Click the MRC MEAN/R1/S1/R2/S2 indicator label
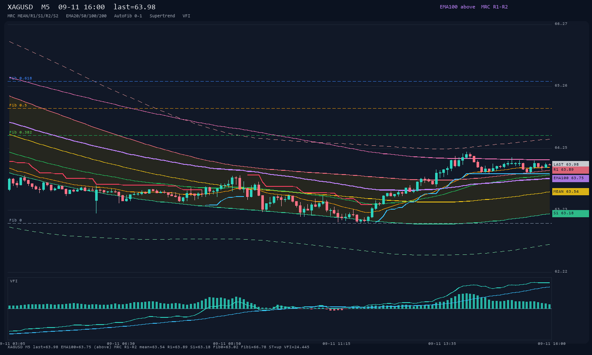Screen dimensions: 592x355 click(33, 16)
